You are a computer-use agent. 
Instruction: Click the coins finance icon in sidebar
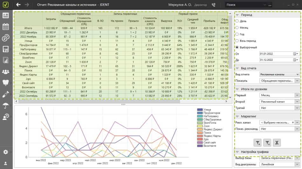point(5,38)
